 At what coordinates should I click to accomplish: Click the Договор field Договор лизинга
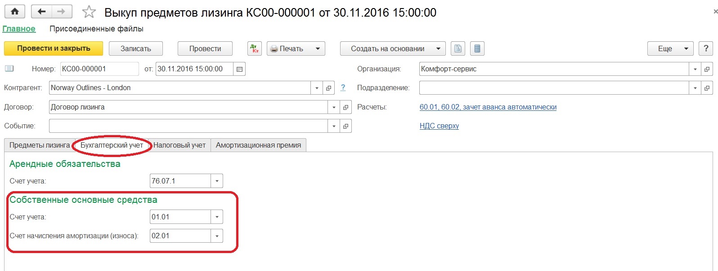pyautogui.click(x=188, y=107)
